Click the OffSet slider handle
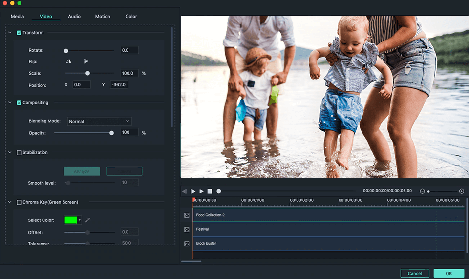Viewport: 469px width, 279px height. pos(87,232)
